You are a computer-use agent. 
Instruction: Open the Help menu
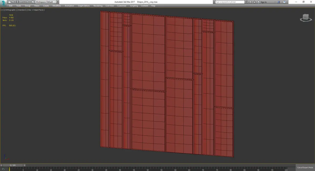(x=153, y=6)
